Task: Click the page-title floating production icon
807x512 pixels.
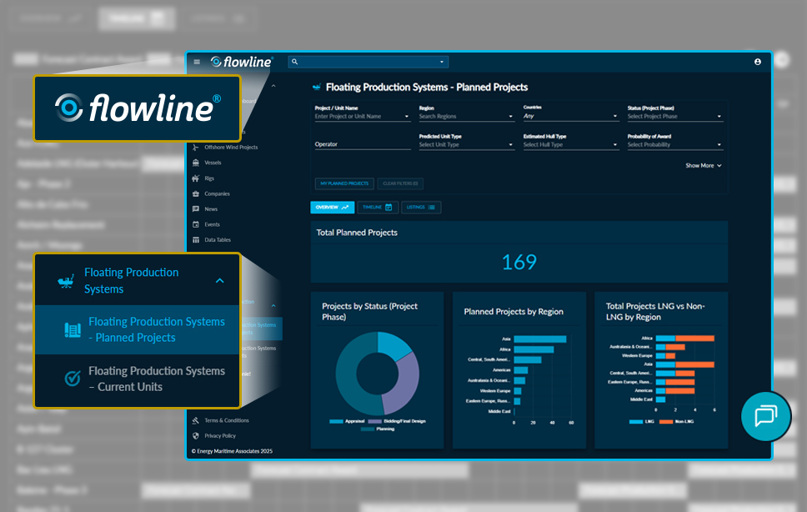Action: tap(317, 88)
